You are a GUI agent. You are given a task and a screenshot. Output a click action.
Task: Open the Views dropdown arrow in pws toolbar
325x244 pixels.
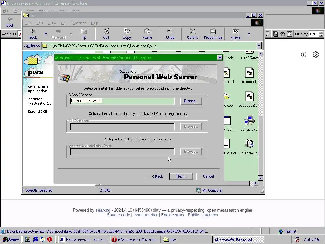click(x=249, y=34)
